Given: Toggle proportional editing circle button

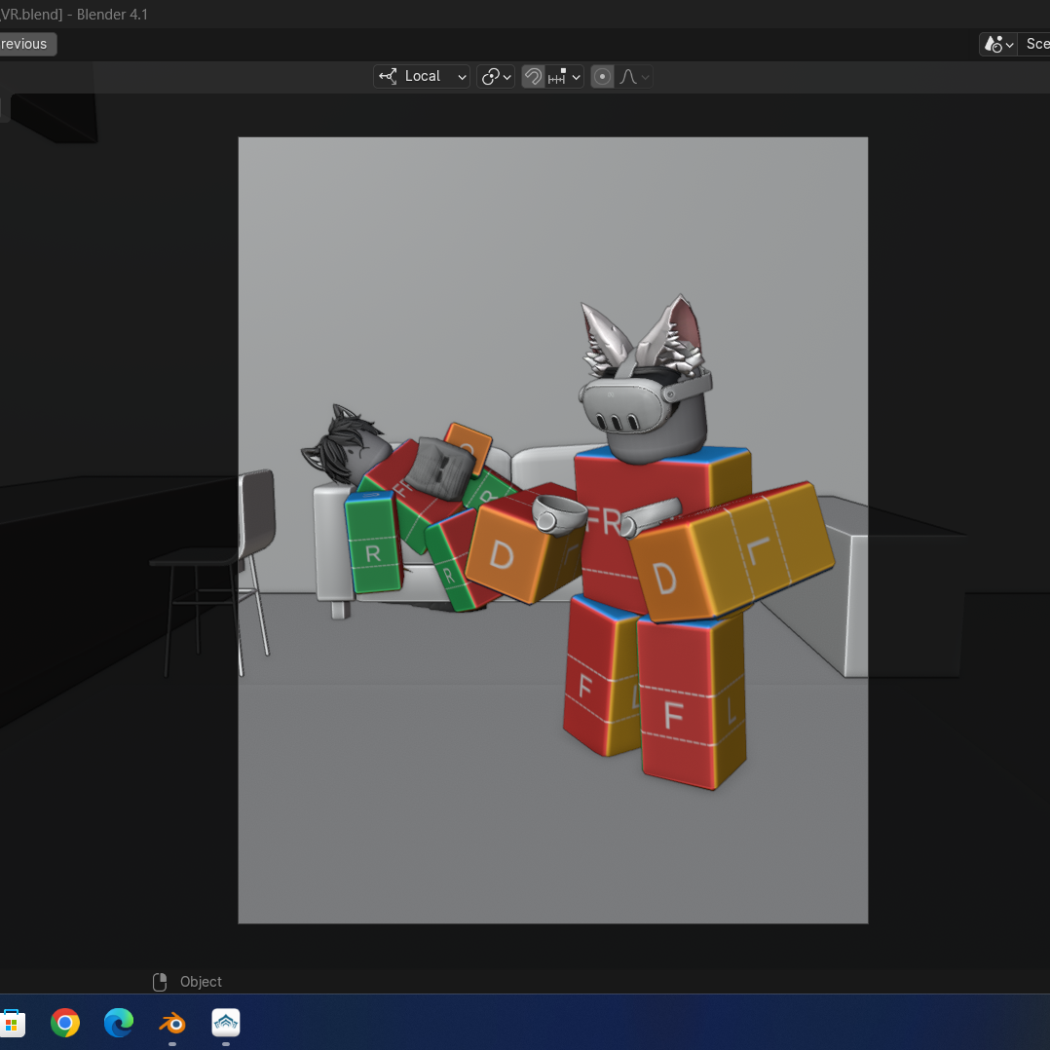Looking at the screenshot, I should tap(602, 76).
